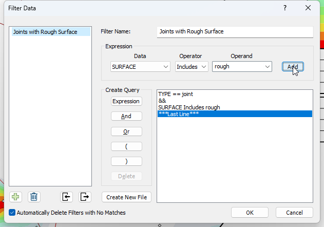Click the Filter Name input field
This screenshot has height=227, width=324.
[x=235, y=32]
